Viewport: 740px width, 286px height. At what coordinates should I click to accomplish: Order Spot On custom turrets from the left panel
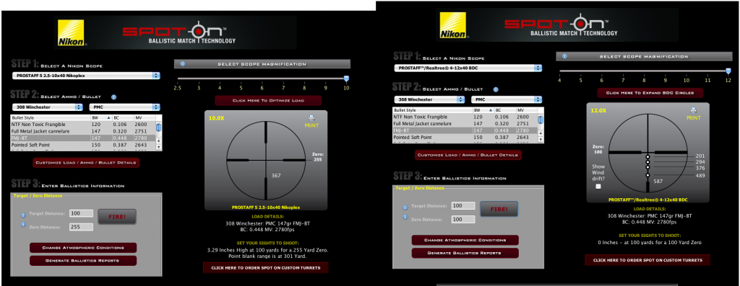pos(266,268)
